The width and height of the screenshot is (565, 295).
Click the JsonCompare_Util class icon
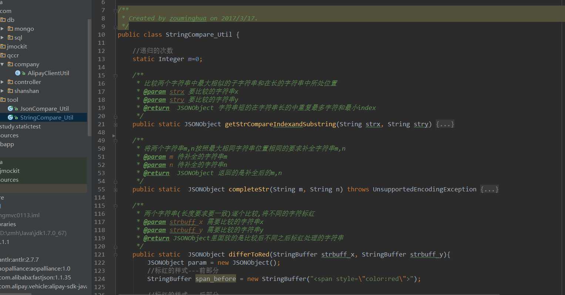tap(10, 108)
